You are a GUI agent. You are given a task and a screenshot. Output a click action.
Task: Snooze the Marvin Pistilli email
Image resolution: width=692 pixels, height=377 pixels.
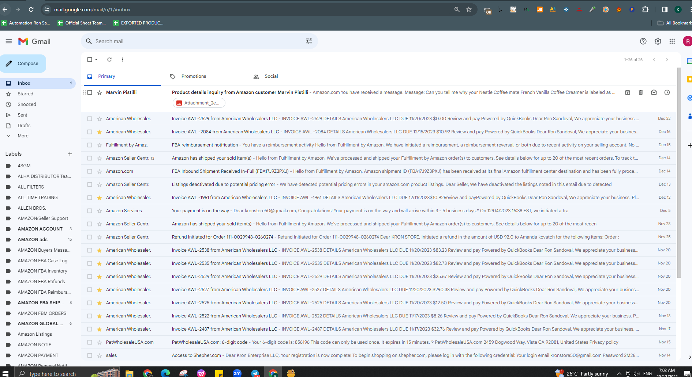tap(667, 92)
